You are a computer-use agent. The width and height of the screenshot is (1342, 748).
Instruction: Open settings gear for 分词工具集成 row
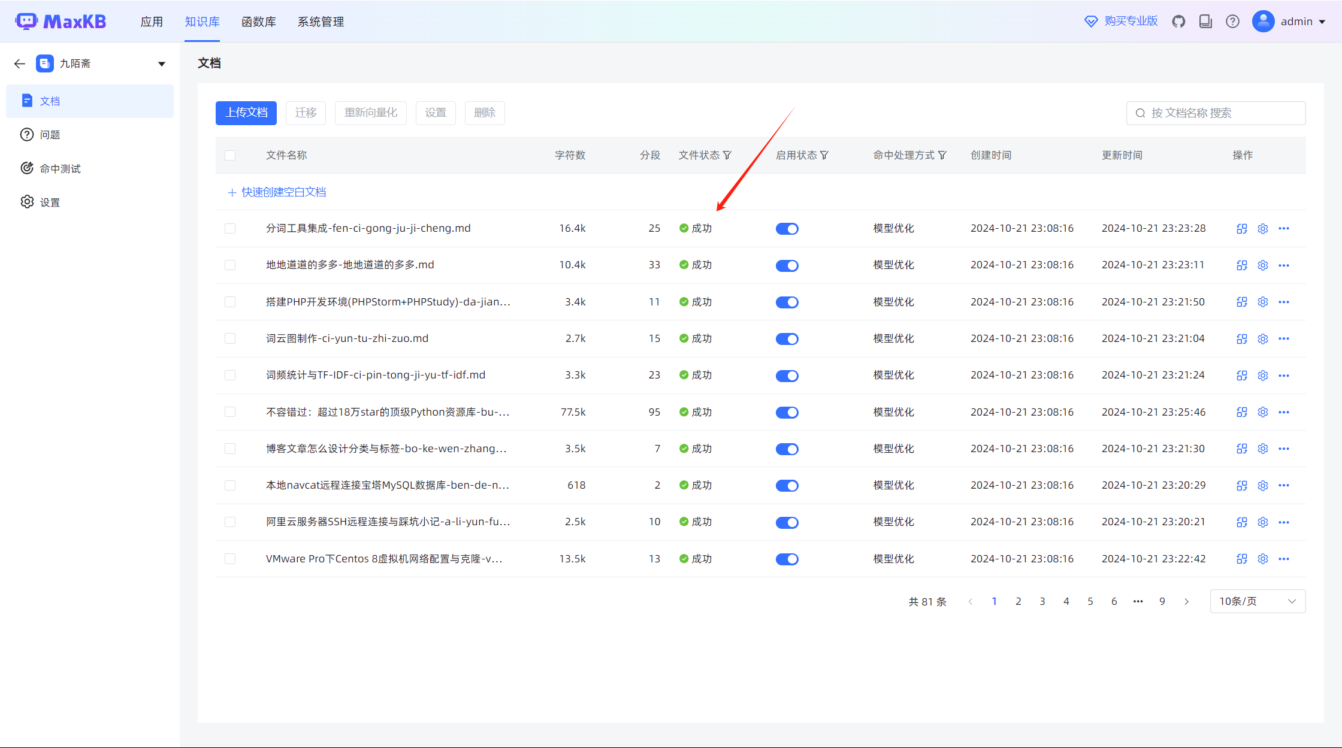(1263, 229)
